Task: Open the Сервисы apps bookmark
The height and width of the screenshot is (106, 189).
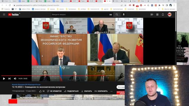Action: pyautogui.click(x=6, y=9)
